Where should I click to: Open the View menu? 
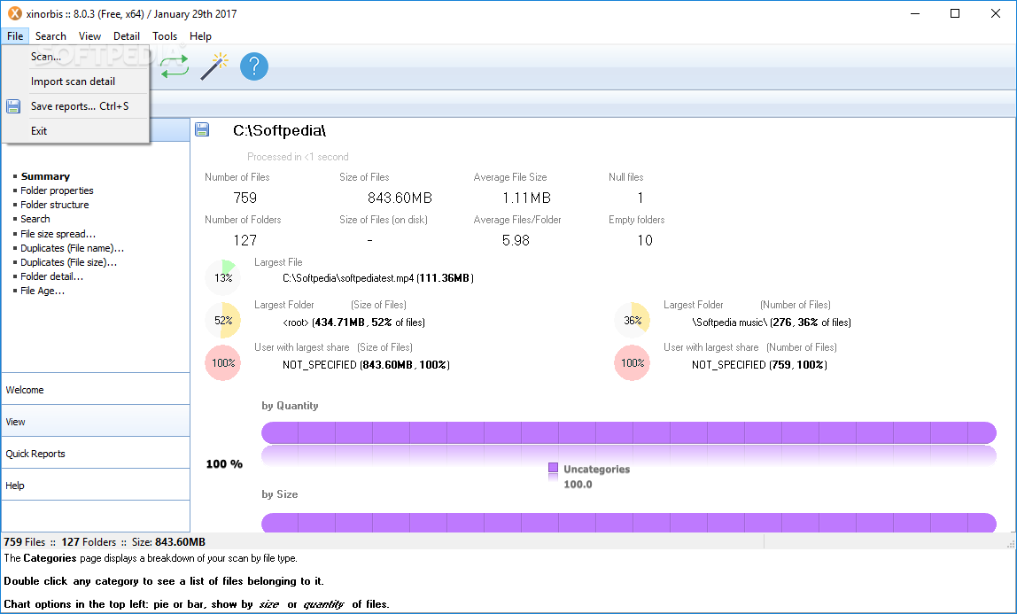pyautogui.click(x=89, y=36)
